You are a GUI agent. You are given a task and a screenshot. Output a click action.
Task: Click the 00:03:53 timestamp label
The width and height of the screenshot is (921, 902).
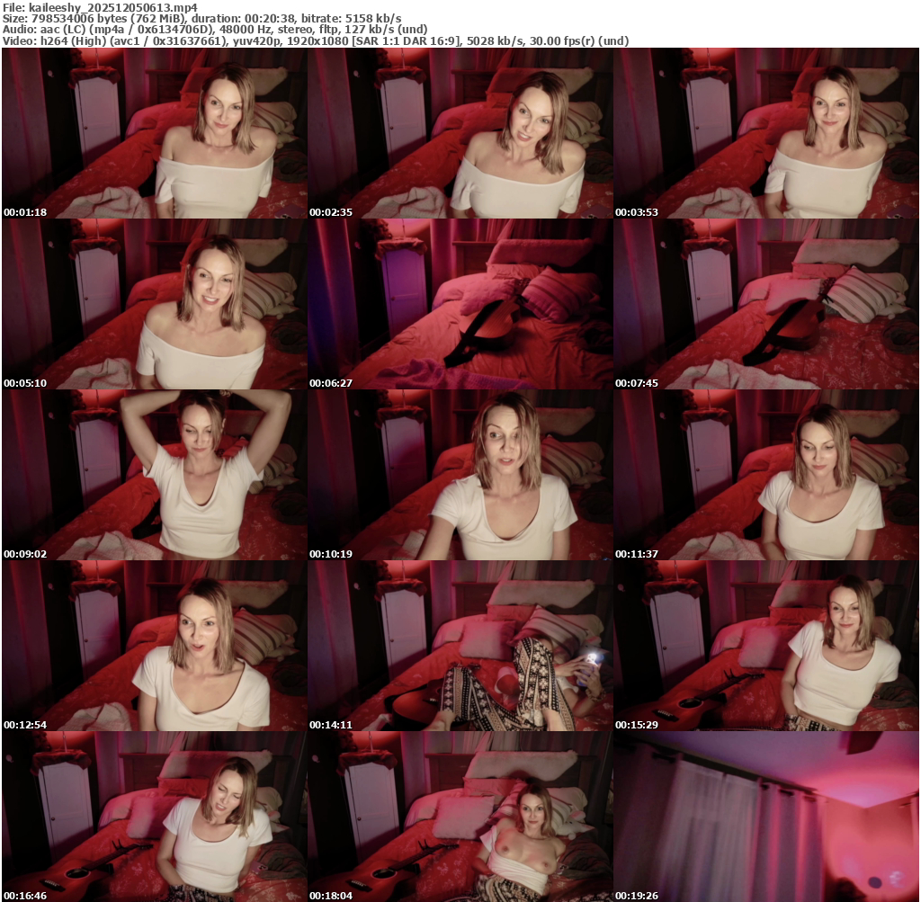coord(637,212)
